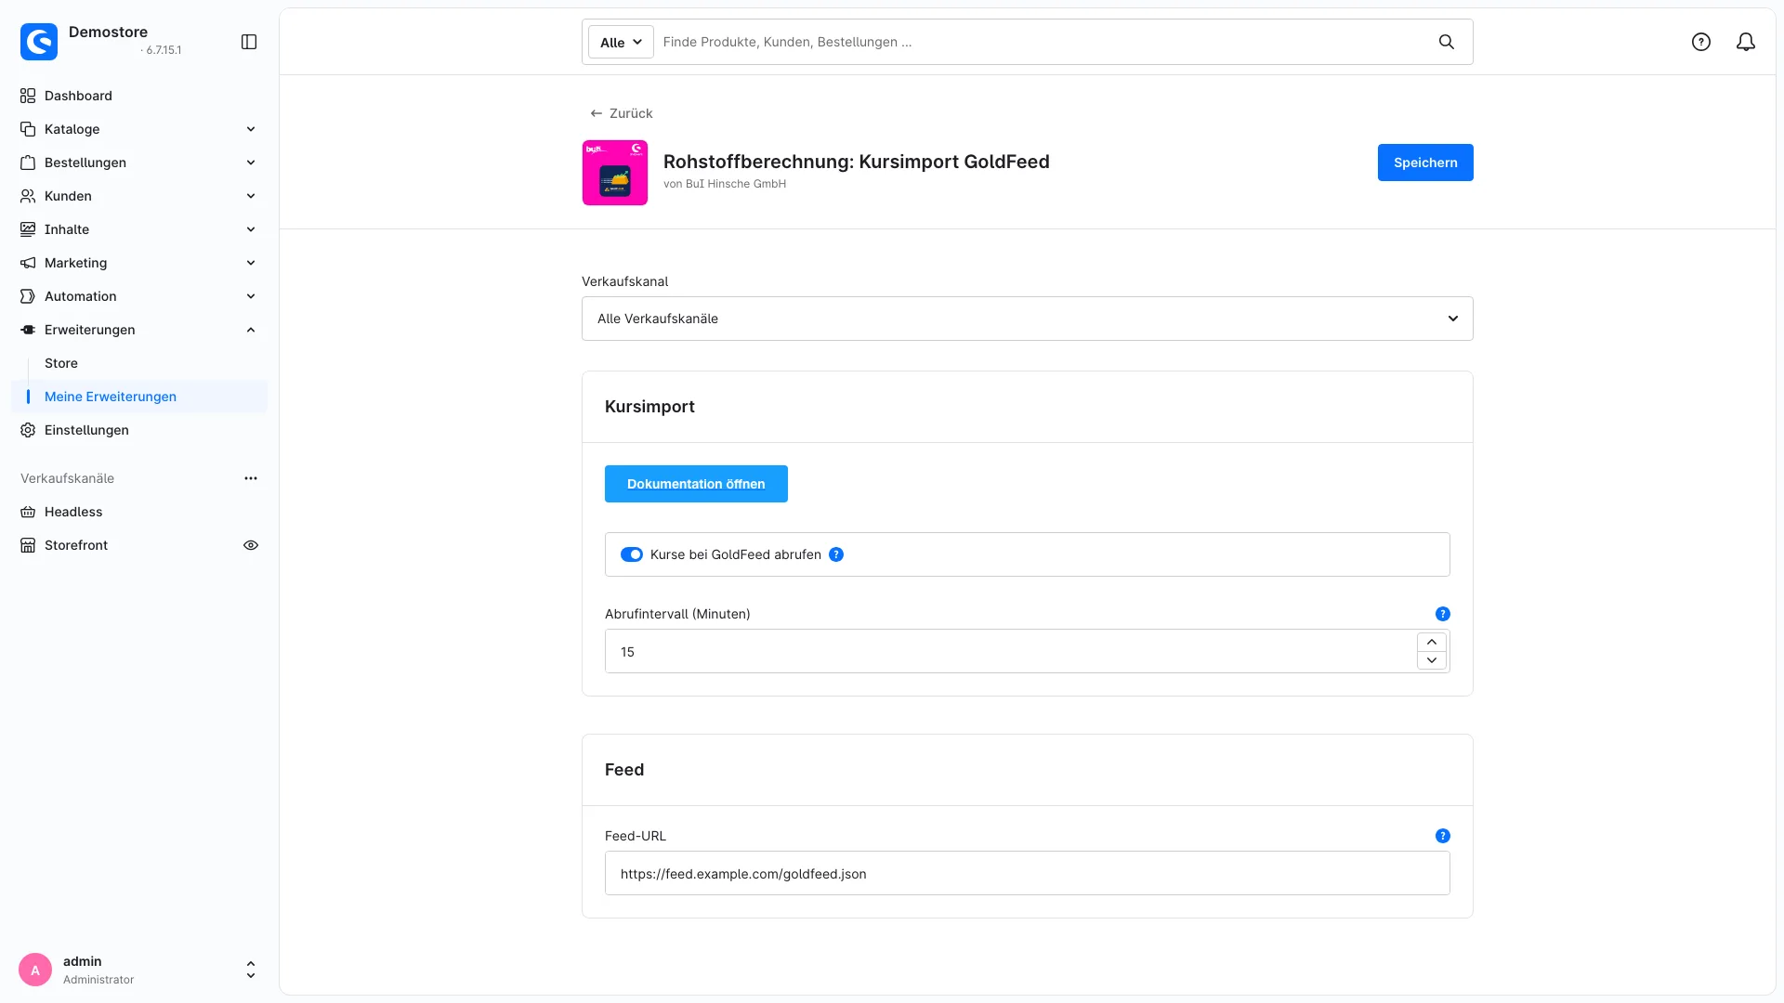Open the admin user menu chevron
This screenshot has height=1003, width=1784.
[x=251, y=970]
